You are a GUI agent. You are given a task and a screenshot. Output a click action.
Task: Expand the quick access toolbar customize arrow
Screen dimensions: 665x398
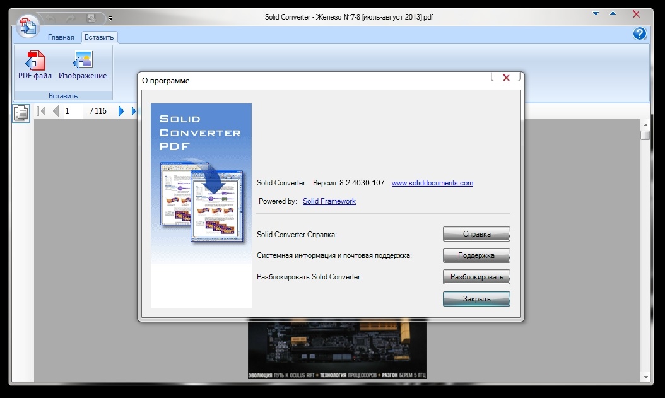(x=110, y=18)
